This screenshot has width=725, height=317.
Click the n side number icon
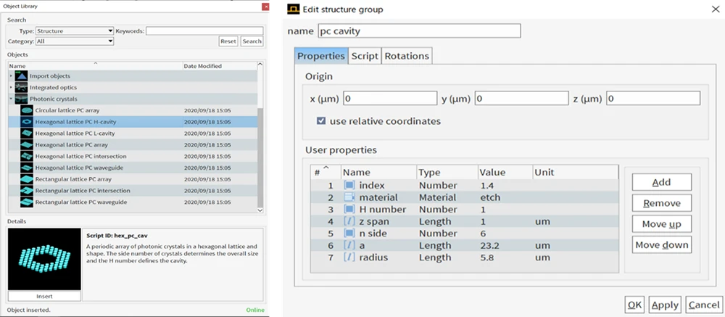click(349, 234)
